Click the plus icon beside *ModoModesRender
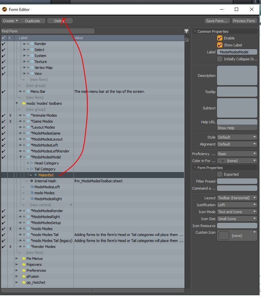The height and width of the screenshot is (297, 261). tap(24, 211)
